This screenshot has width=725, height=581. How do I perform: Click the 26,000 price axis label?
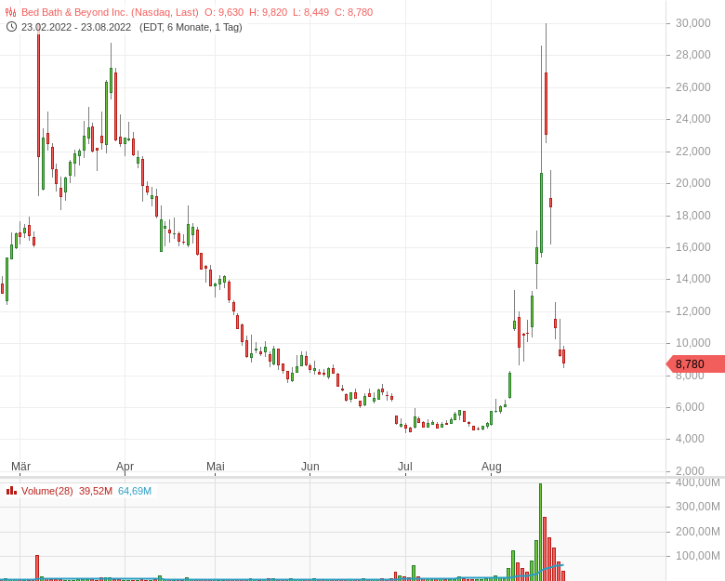click(x=693, y=87)
